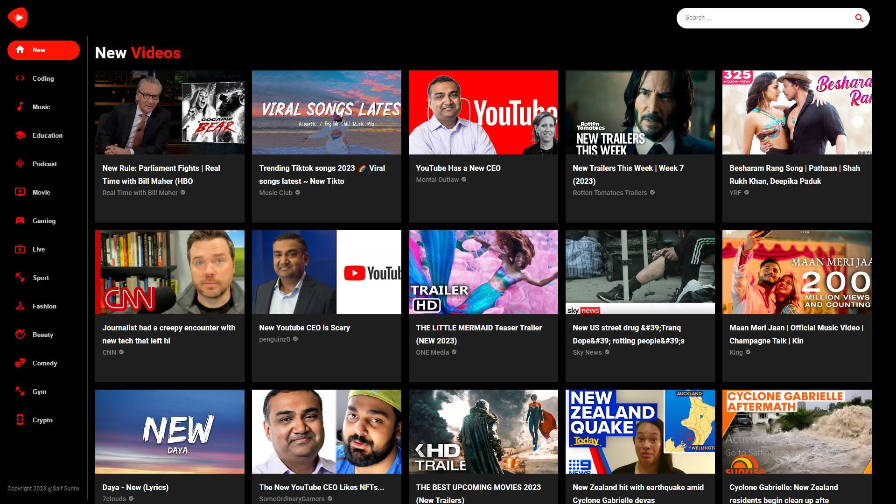Open the Besharam Rang song thumbnail

(x=797, y=112)
